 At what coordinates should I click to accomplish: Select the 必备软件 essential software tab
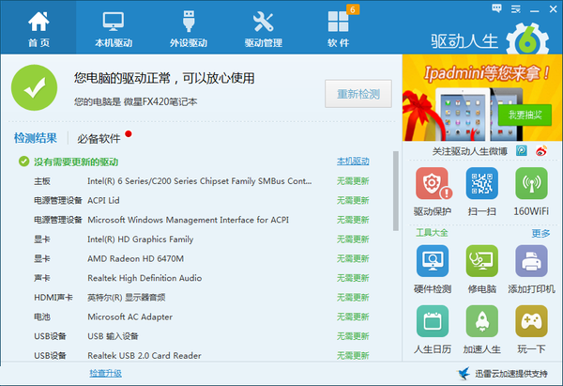pyautogui.click(x=99, y=138)
